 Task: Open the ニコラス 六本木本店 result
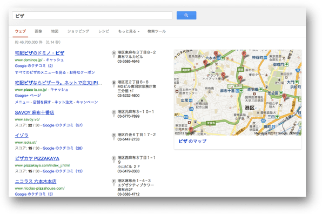coord(36,182)
